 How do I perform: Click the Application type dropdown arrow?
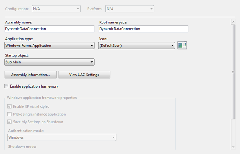click(x=92, y=46)
